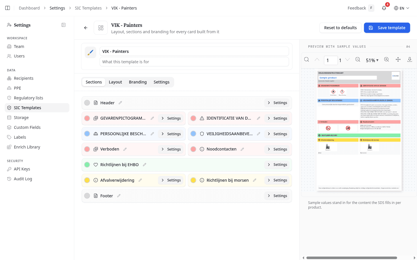The height and width of the screenshot is (260, 417).
Task: Edit the Footer section name
Action: point(119,196)
